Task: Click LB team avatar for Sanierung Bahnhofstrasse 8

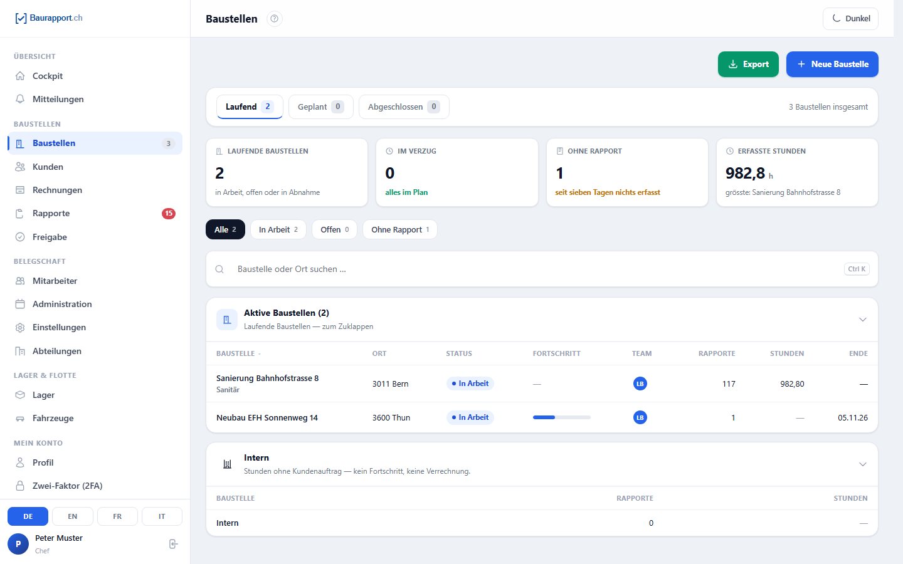Action: pyautogui.click(x=640, y=384)
